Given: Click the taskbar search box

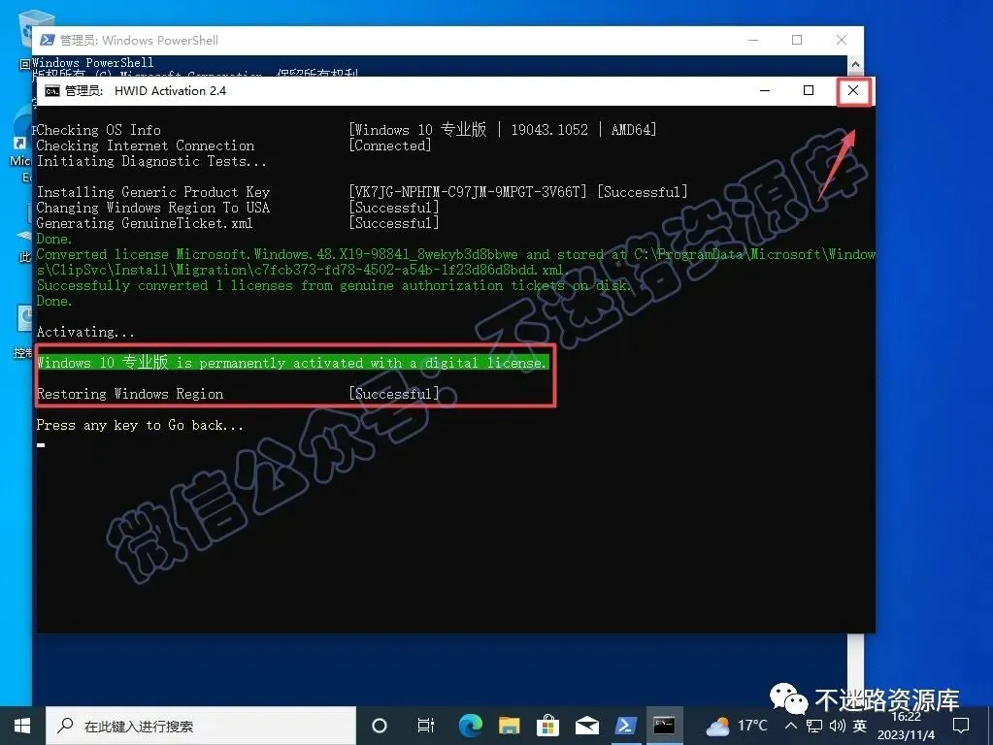Looking at the screenshot, I should point(201,726).
